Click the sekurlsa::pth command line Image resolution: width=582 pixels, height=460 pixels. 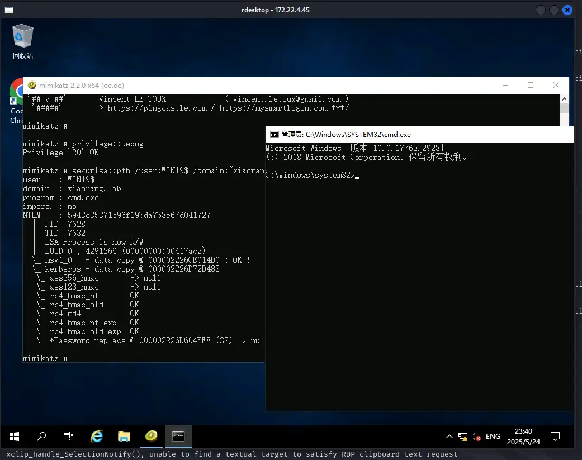click(x=144, y=170)
